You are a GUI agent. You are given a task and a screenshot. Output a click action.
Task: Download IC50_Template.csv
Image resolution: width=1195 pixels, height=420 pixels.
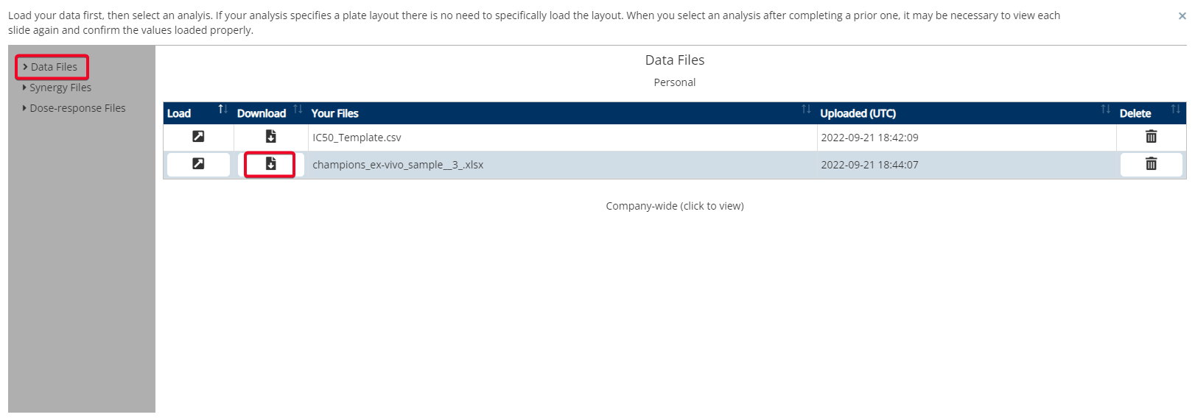[x=270, y=137]
